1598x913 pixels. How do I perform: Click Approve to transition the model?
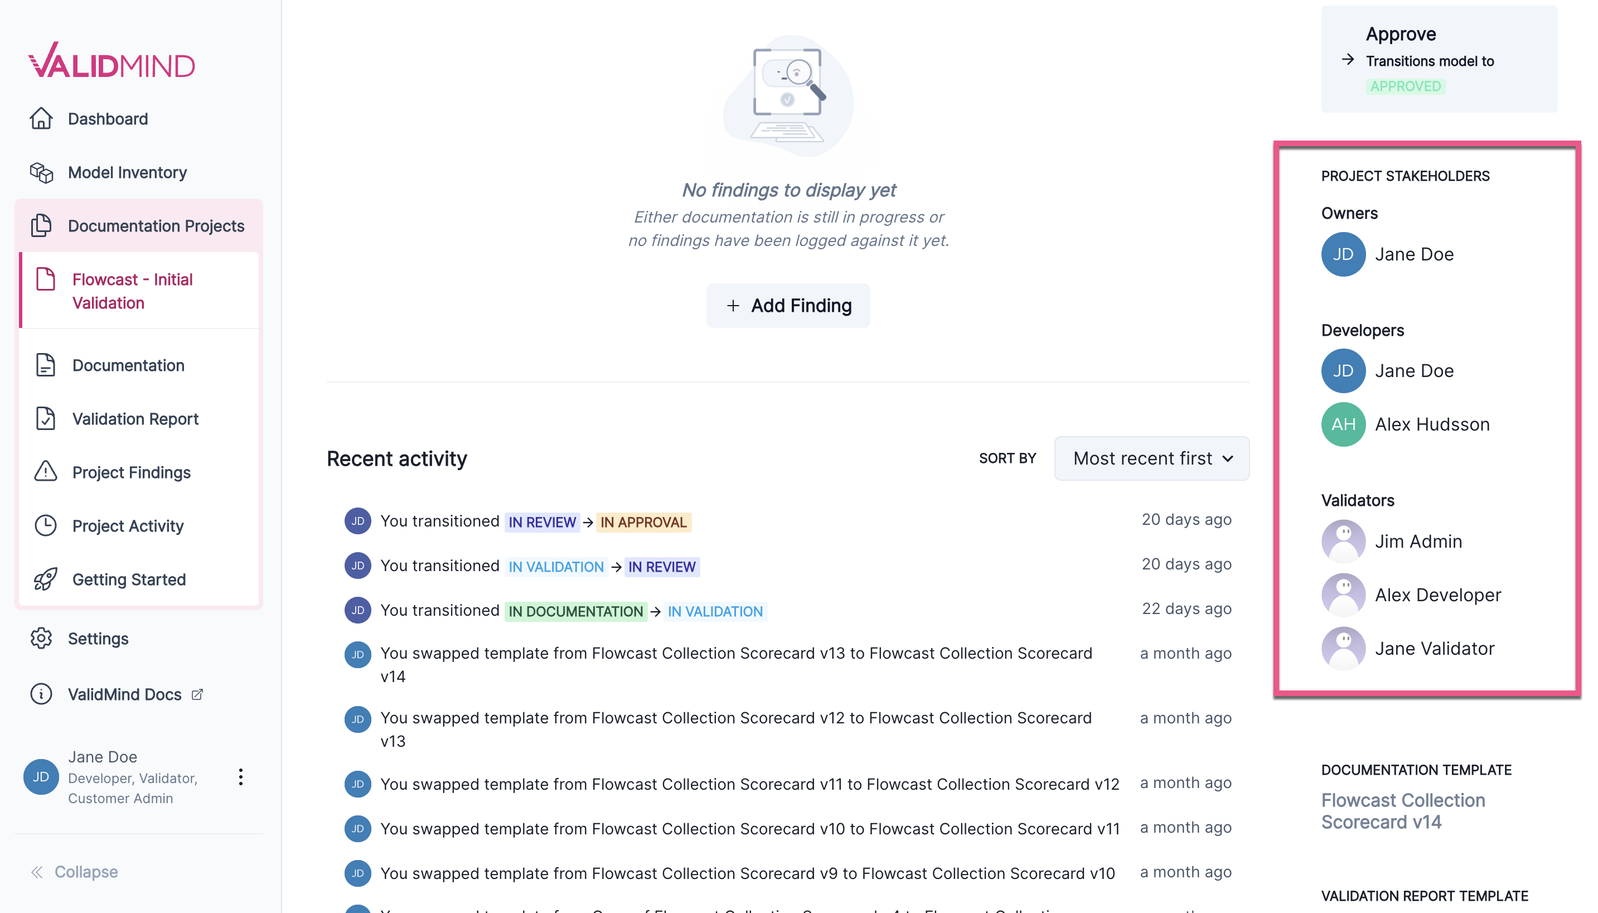(x=1401, y=34)
